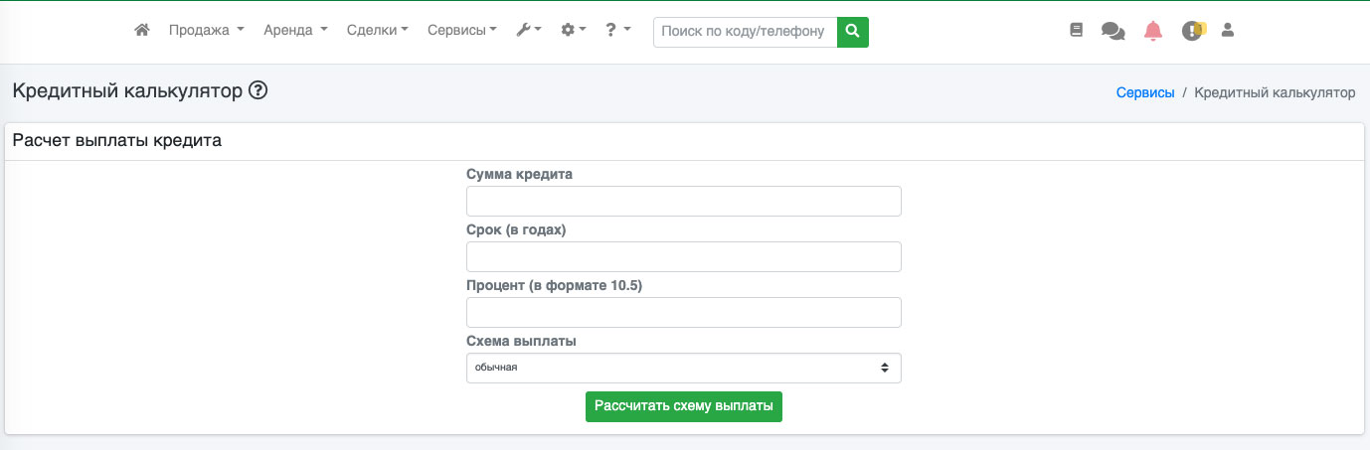1370x450 pixels.
Task: Open the book icon in navbar
Action: [1076, 31]
